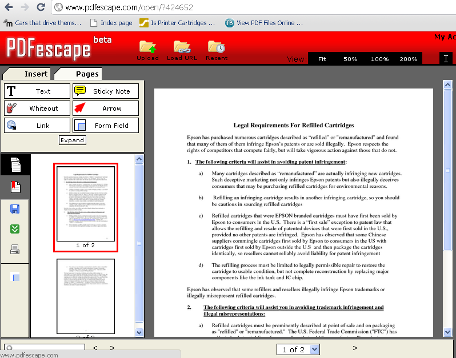The height and width of the screenshot is (358, 456).
Task: Reload the page with the browser refresh button
Action: coord(41,7)
